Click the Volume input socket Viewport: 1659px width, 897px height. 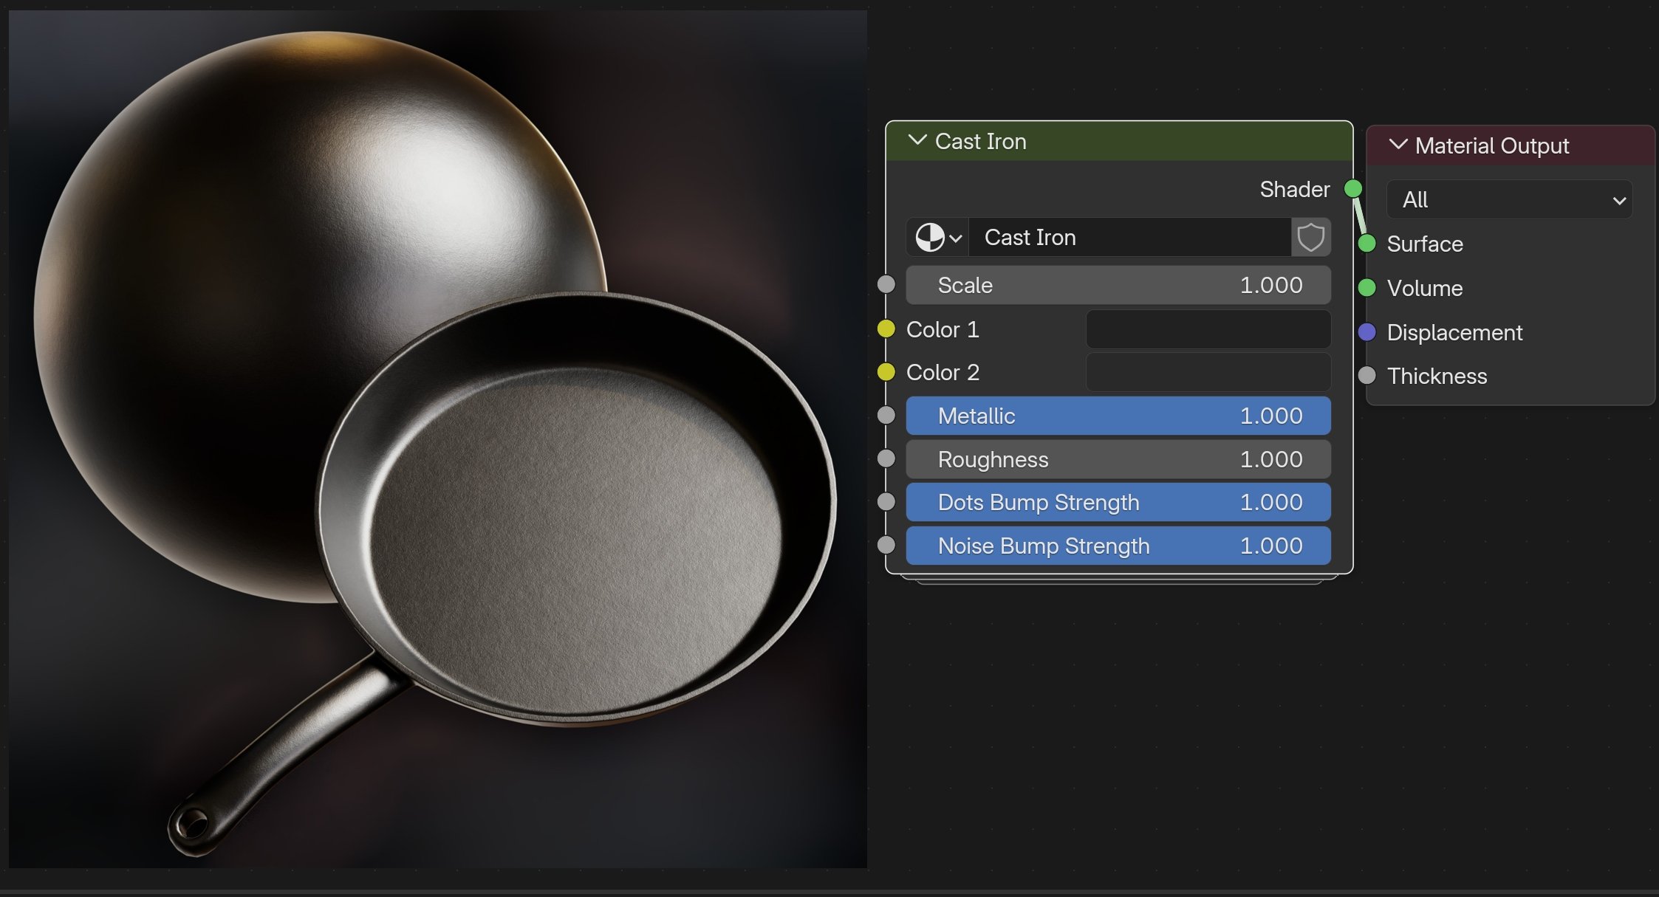1368,288
